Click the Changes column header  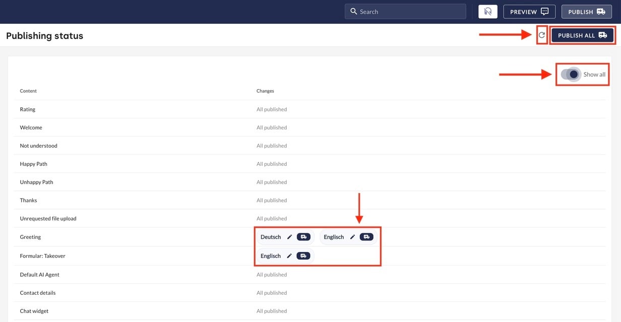pyautogui.click(x=265, y=91)
